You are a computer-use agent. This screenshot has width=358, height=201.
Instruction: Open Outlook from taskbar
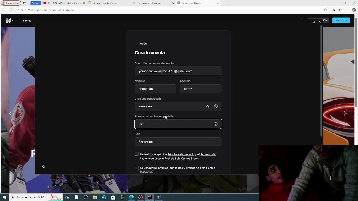click(104, 197)
